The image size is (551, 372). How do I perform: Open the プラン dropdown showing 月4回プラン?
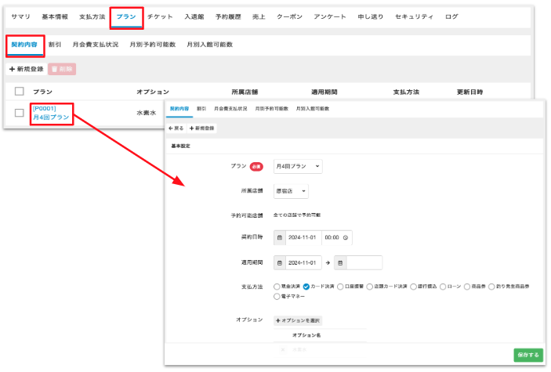pos(297,166)
